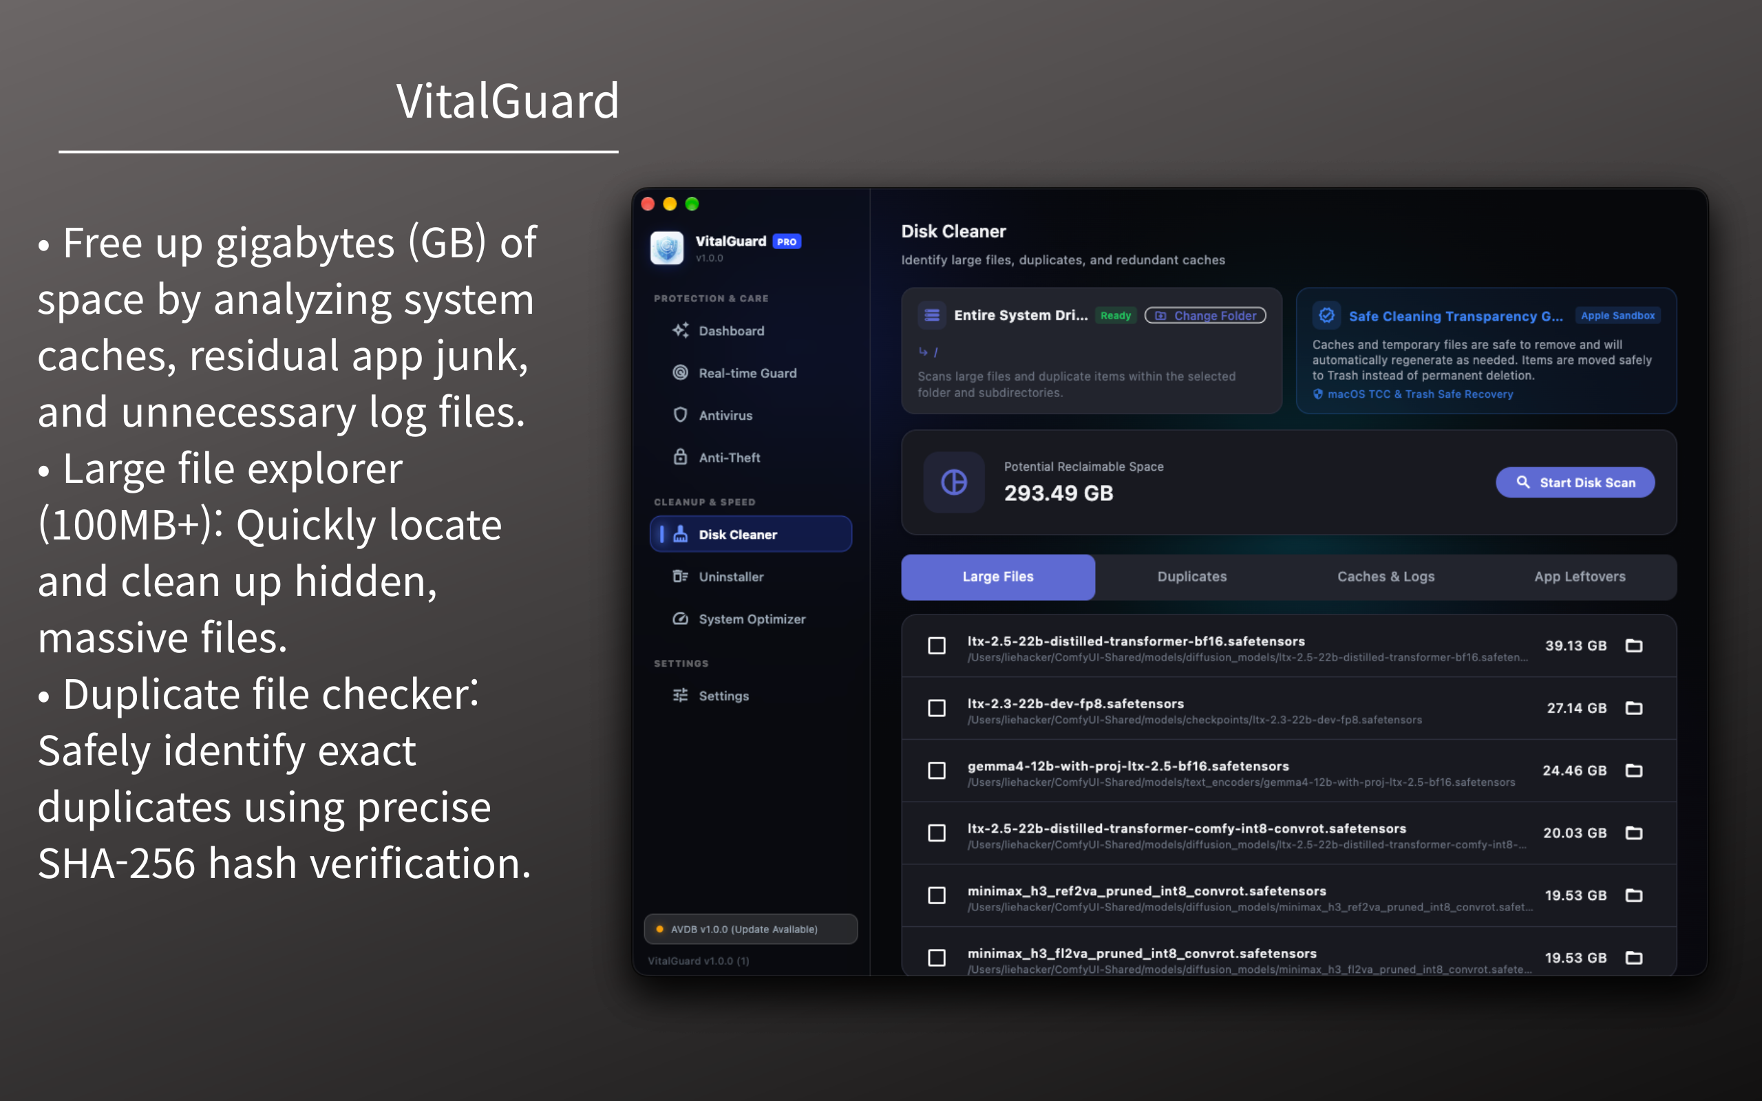Image resolution: width=1762 pixels, height=1101 pixels.
Task: Go to the Uninstaller section
Action: (x=751, y=576)
